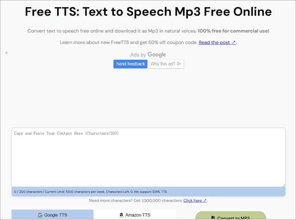Screen dimensions: 296x220
Task: Click the file icon on Convert to MP3
Action: 213,218
